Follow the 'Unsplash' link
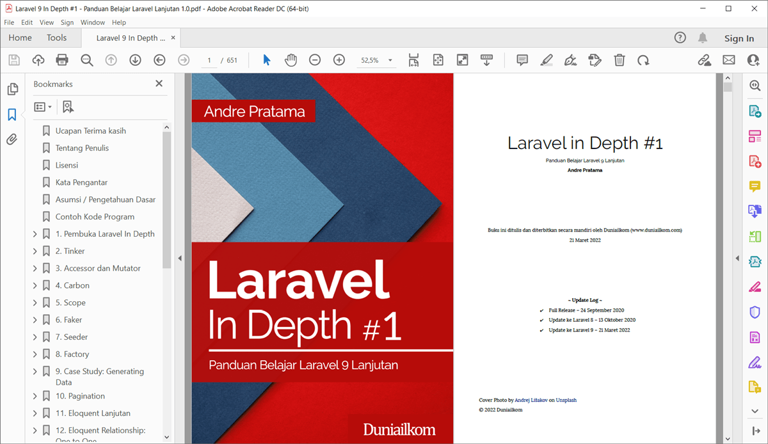768x444 pixels. tap(566, 400)
